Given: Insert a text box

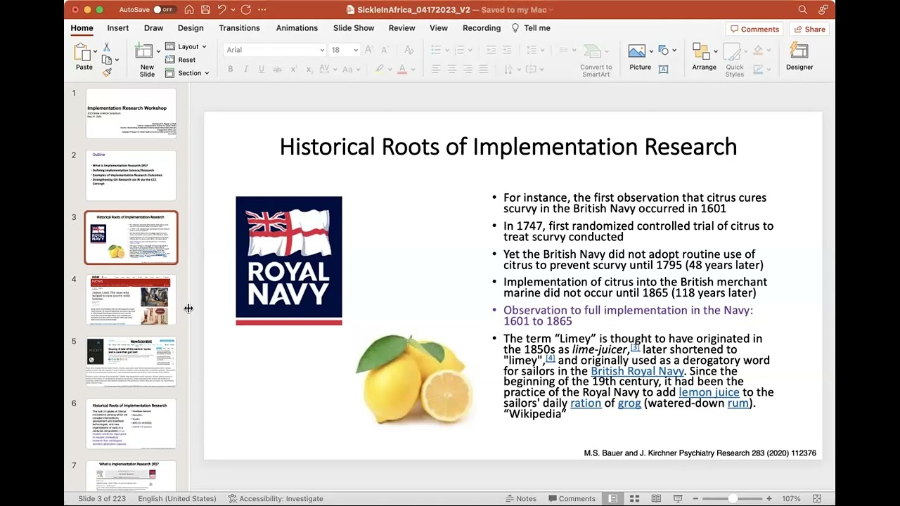Looking at the screenshot, I should (x=663, y=69).
